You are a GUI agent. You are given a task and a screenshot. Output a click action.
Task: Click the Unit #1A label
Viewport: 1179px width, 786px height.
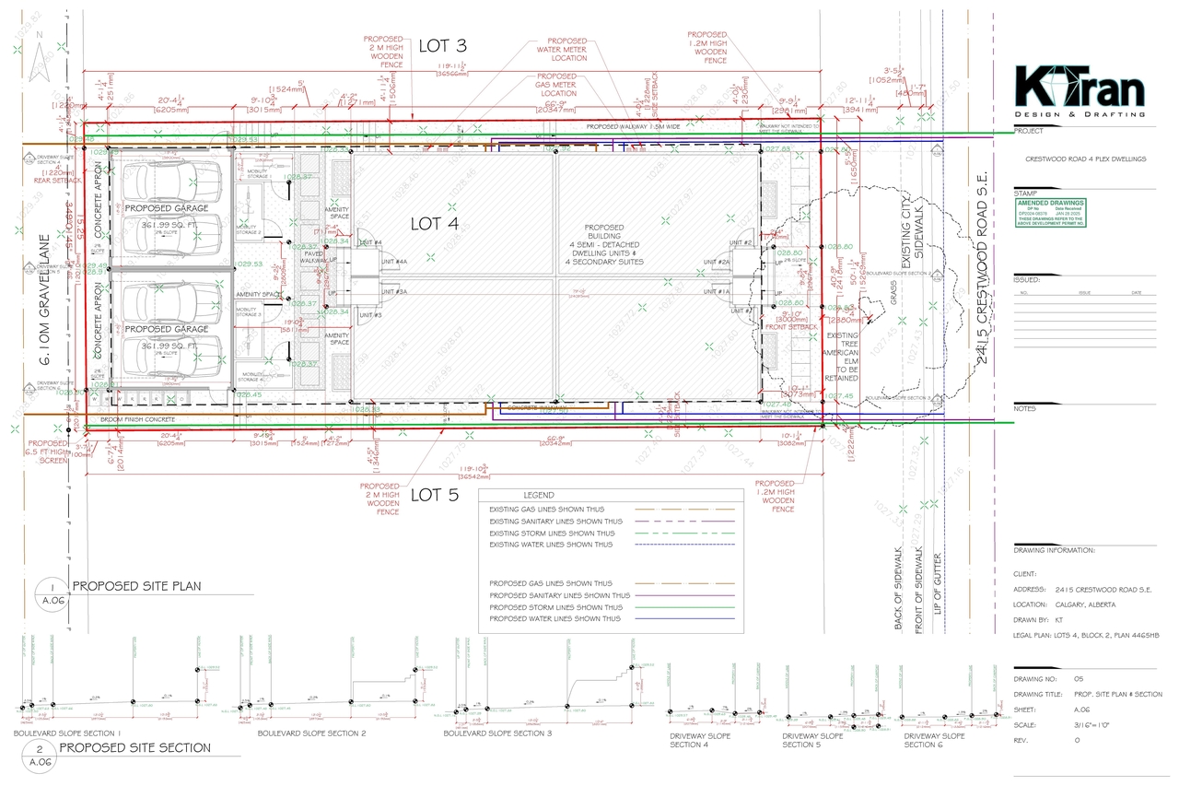pos(716,291)
